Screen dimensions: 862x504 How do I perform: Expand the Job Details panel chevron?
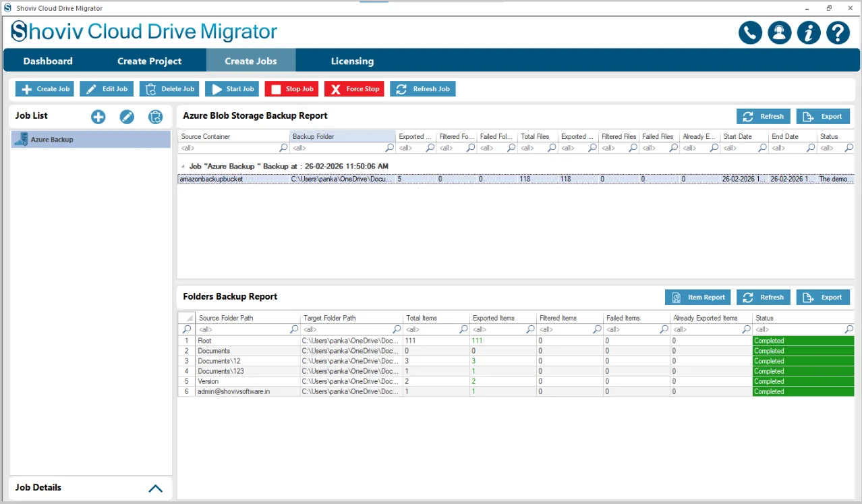pyautogui.click(x=155, y=488)
